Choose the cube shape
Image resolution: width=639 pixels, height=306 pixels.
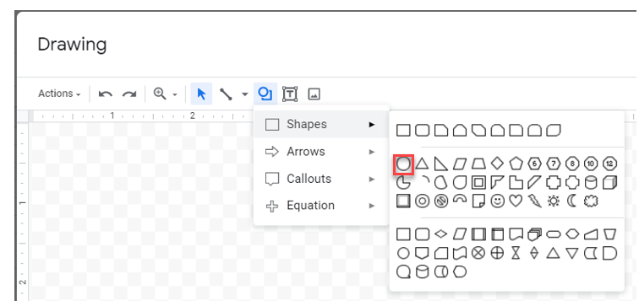[610, 182]
